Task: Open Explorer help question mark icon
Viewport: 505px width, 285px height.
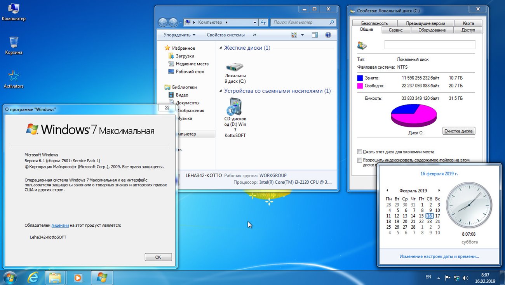Action: pos(328,35)
